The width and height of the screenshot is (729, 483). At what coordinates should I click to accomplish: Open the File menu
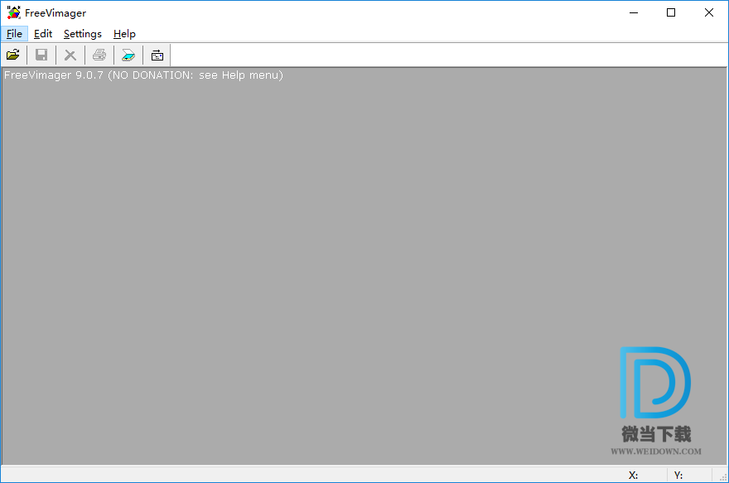tap(14, 34)
